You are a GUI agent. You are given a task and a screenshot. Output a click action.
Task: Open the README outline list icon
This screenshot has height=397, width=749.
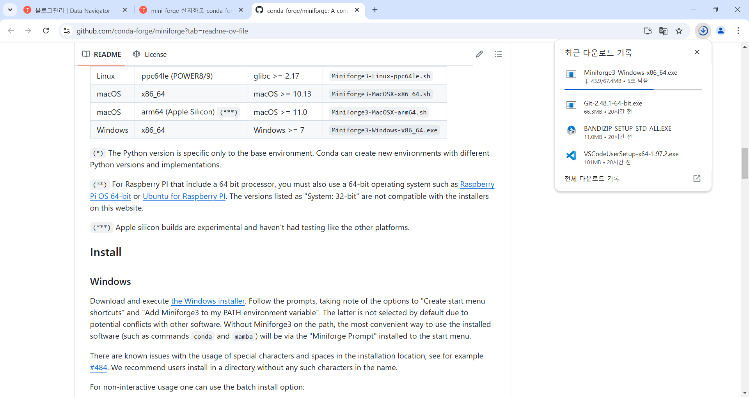[x=499, y=54]
